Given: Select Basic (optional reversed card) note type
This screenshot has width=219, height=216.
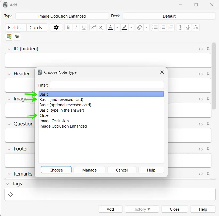Looking at the screenshot, I should [101, 105].
